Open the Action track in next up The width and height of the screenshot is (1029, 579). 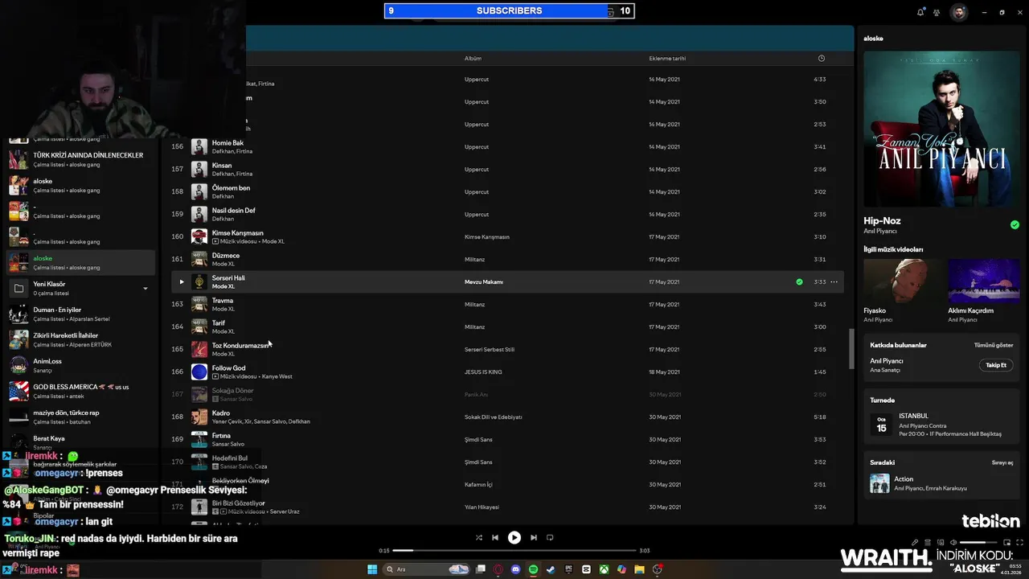click(x=941, y=483)
